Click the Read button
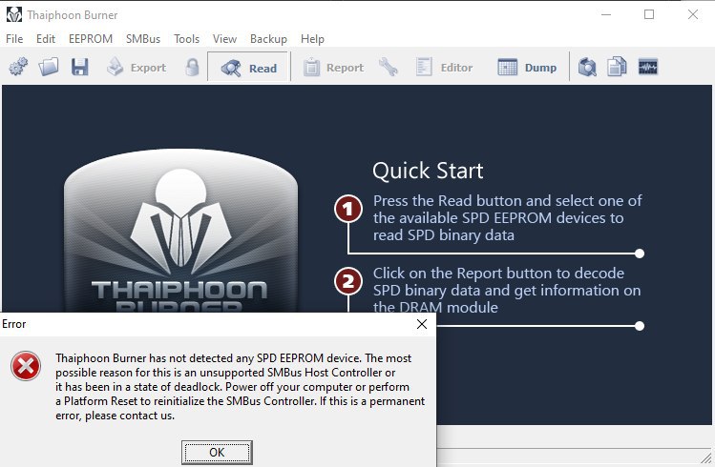The image size is (715, 467). [x=248, y=68]
